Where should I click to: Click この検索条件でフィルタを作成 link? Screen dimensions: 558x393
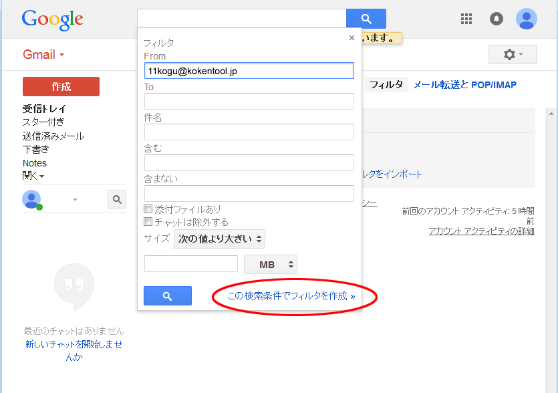[291, 295]
